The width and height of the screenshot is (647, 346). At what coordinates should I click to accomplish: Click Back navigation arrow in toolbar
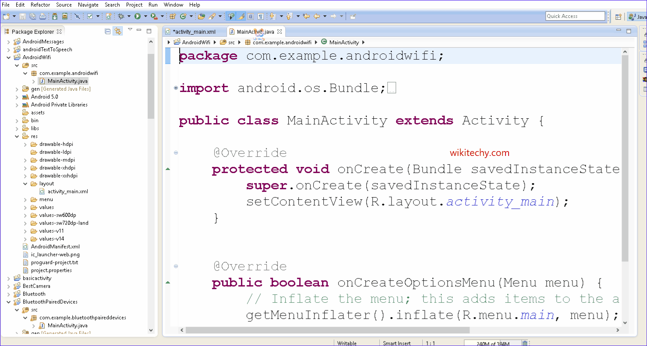click(316, 16)
